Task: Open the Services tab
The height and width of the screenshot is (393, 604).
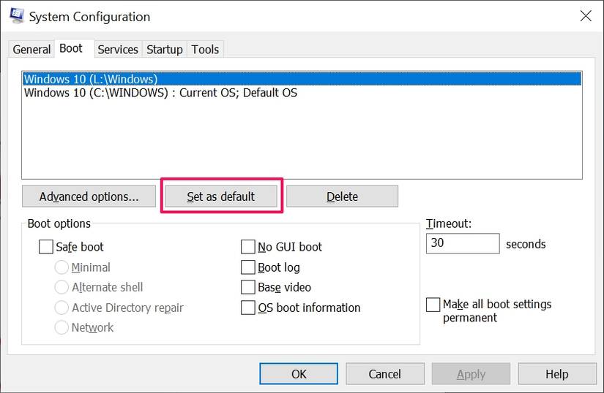Action: (117, 50)
